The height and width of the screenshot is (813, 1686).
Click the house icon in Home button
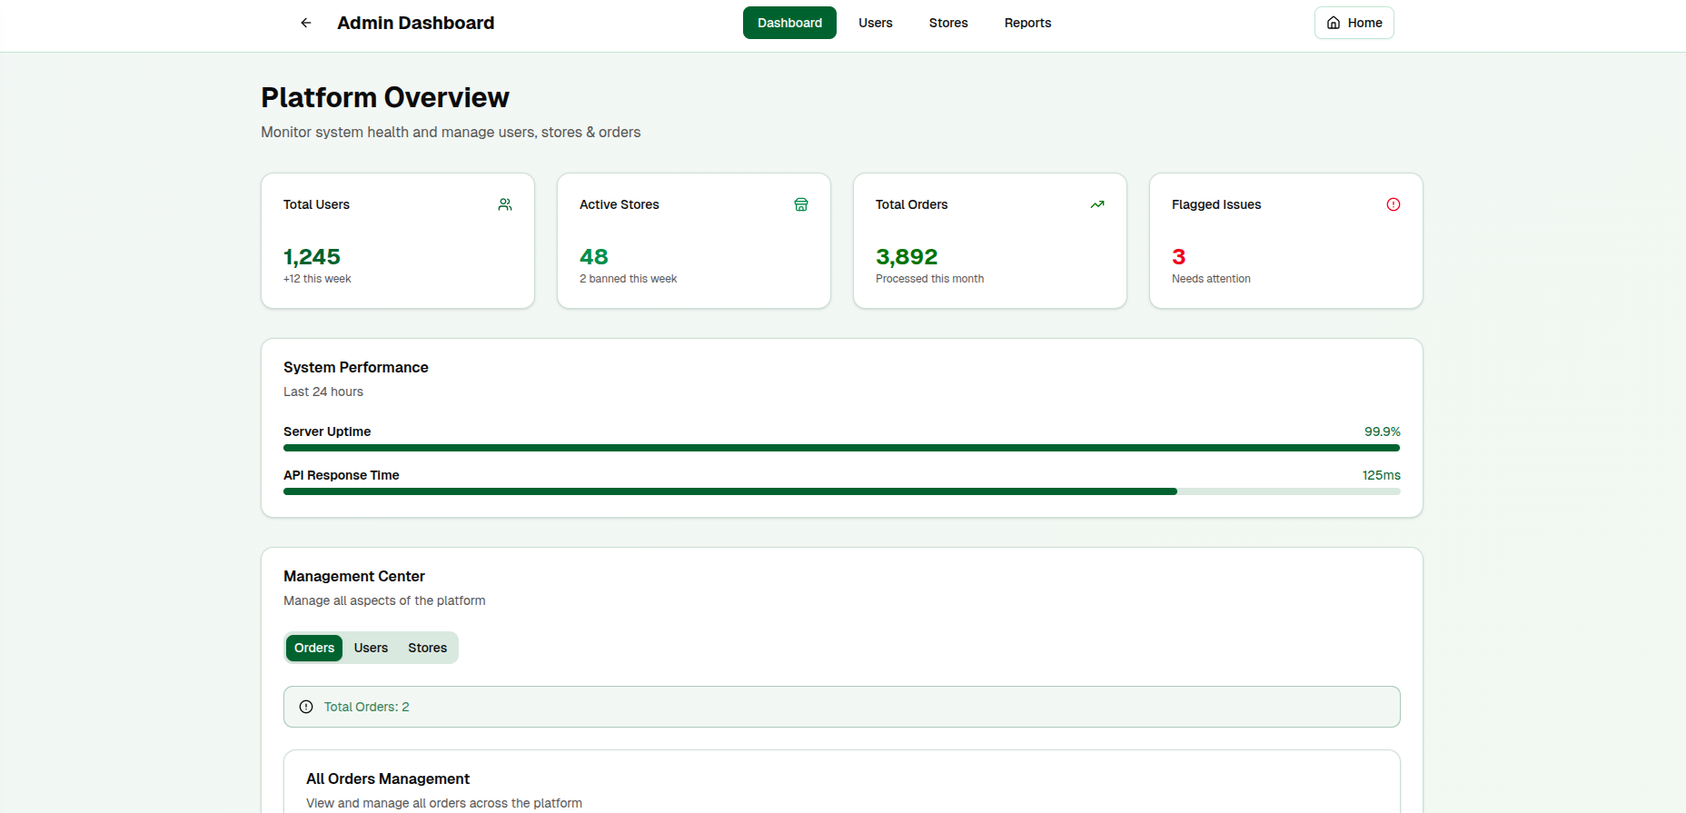tap(1334, 23)
